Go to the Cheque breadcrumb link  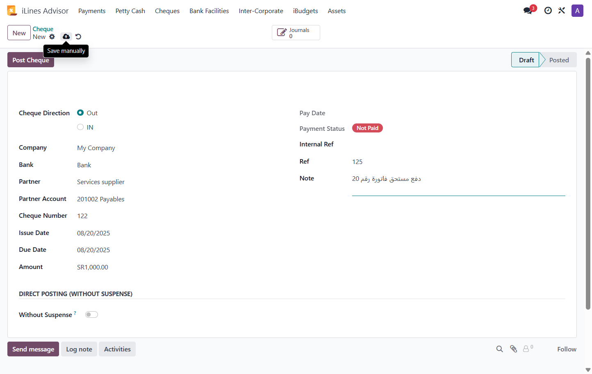pyautogui.click(x=43, y=29)
